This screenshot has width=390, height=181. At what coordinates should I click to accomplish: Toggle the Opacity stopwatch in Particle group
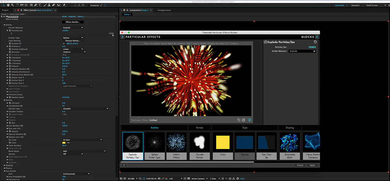pos(9,131)
